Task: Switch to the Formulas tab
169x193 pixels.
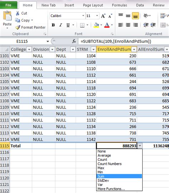Action: [x=119, y=5]
